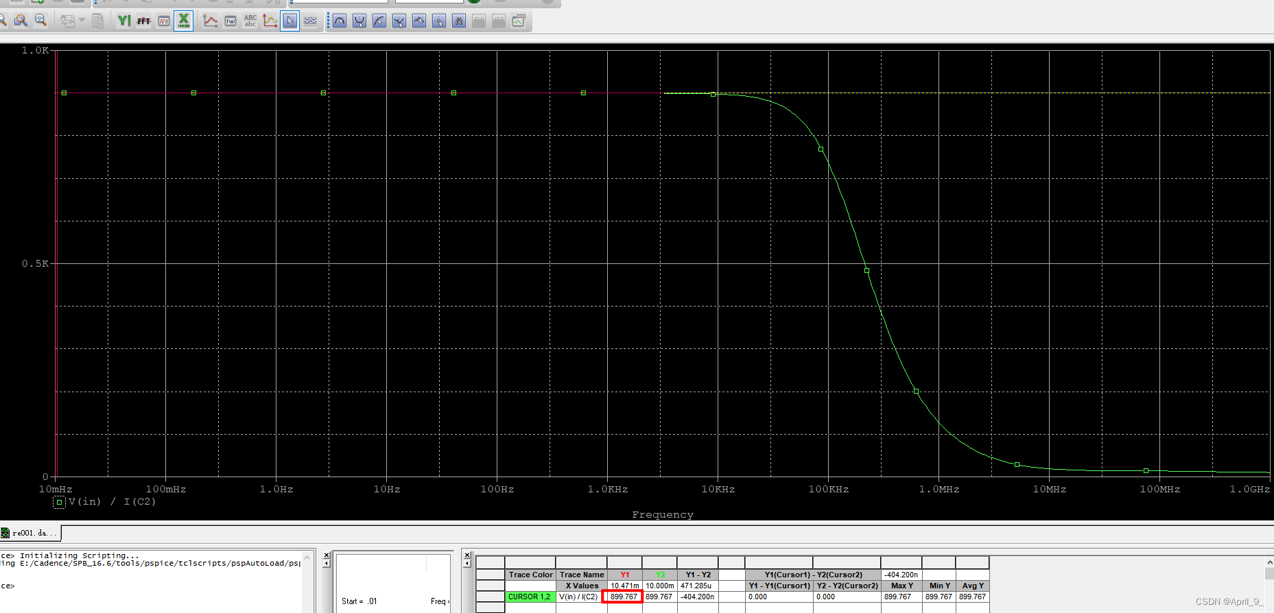The height and width of the screenshot is (613, 1274).
Task: Click the Frequency x-axis label
Action: click(663, 515)
